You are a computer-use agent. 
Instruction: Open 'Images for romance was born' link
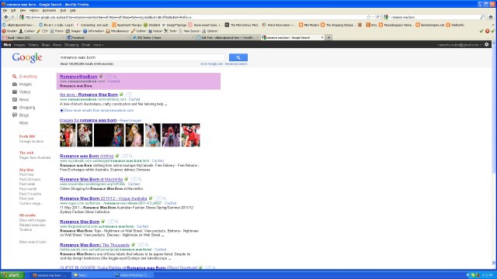coord(88,120)
